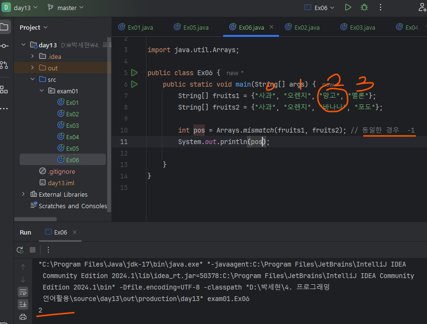Viewport: 427px width, 324px height.
Task: Open the Pull Requests sidebar icon
Action: 4,65
